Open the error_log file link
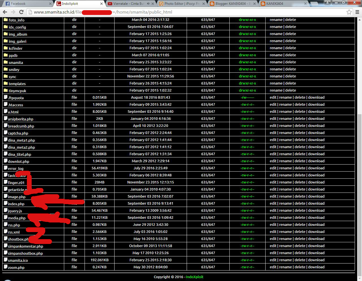 16,168
